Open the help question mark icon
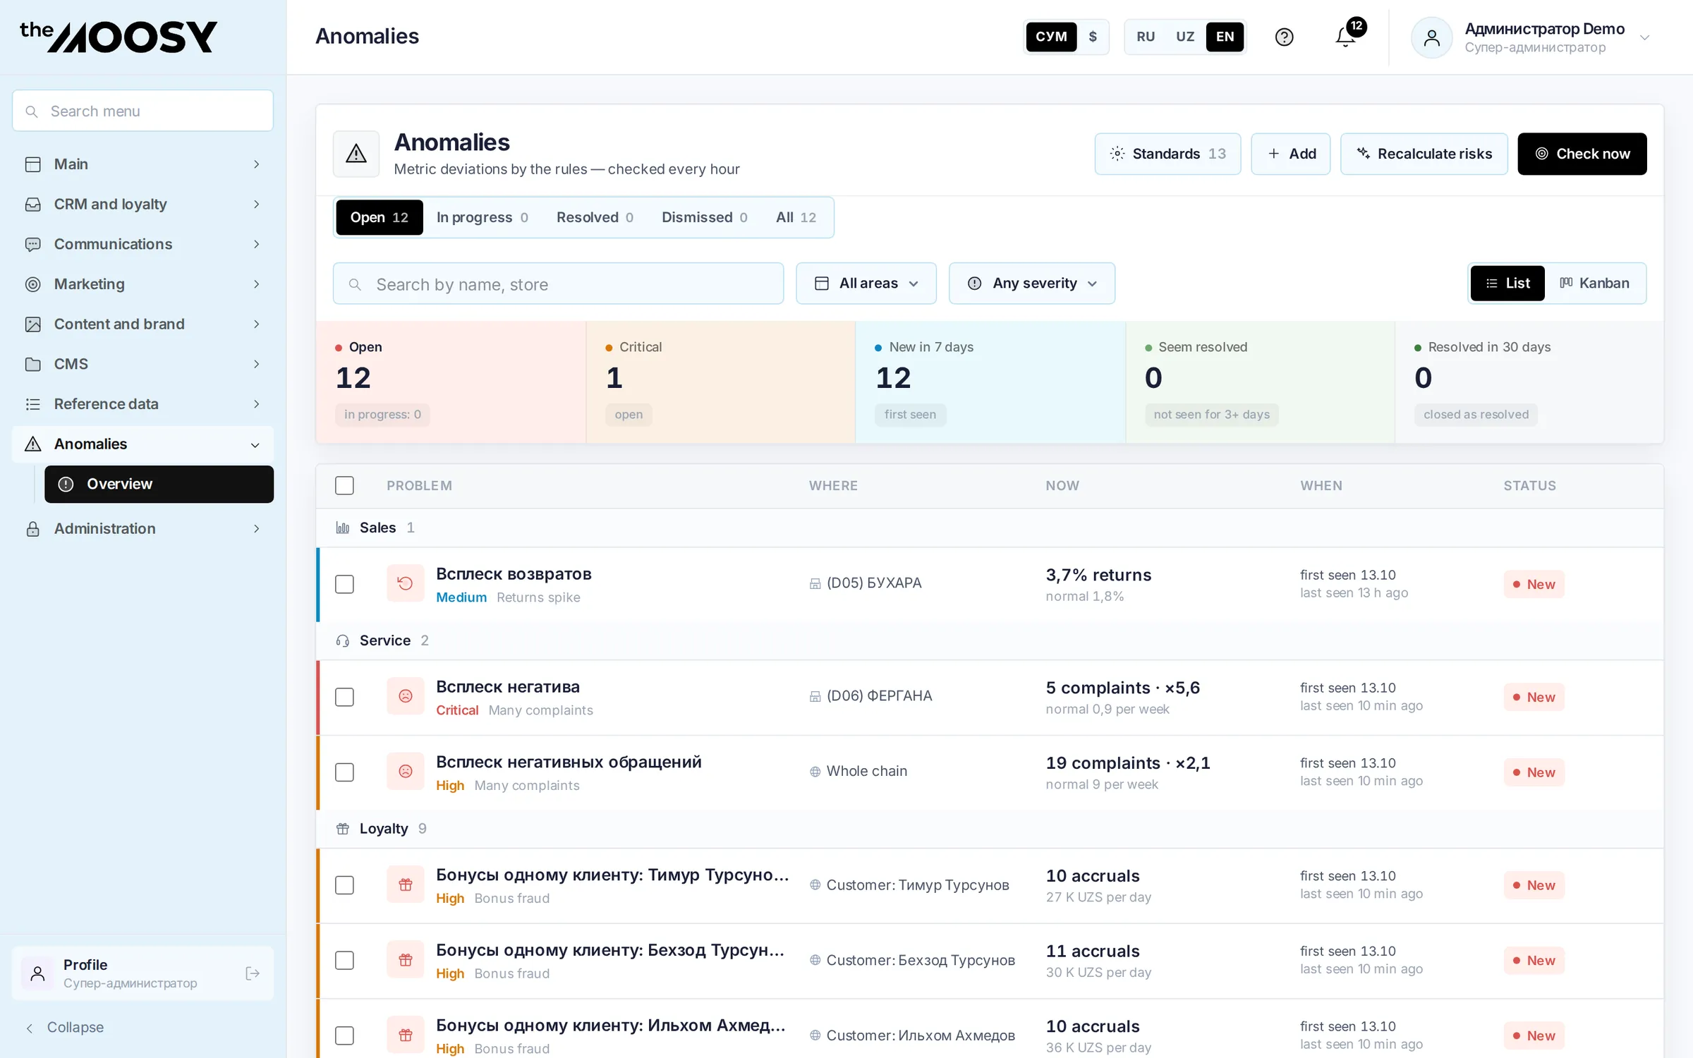This screenshot has height=1058, width=1693. 1284,37
